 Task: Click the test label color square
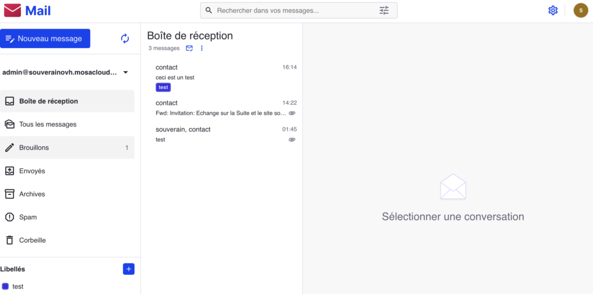point(5,286)
